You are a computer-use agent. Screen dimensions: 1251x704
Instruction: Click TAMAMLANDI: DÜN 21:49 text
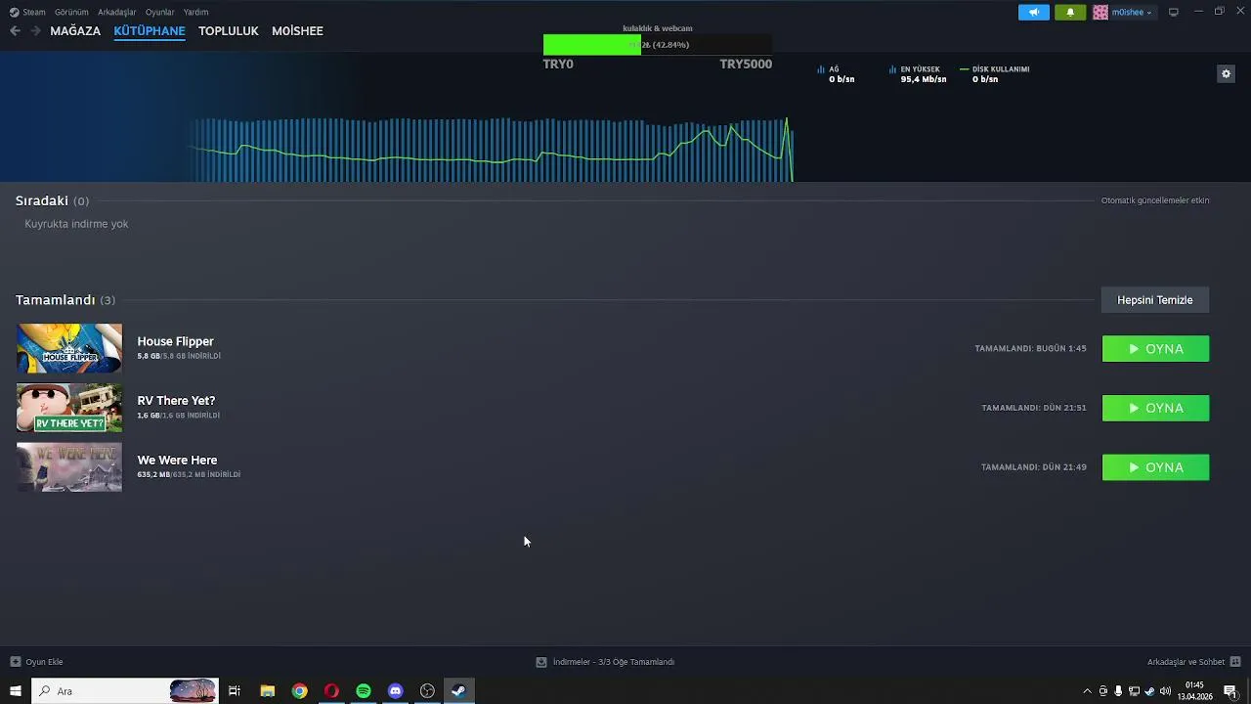[x=1034, y=467]
